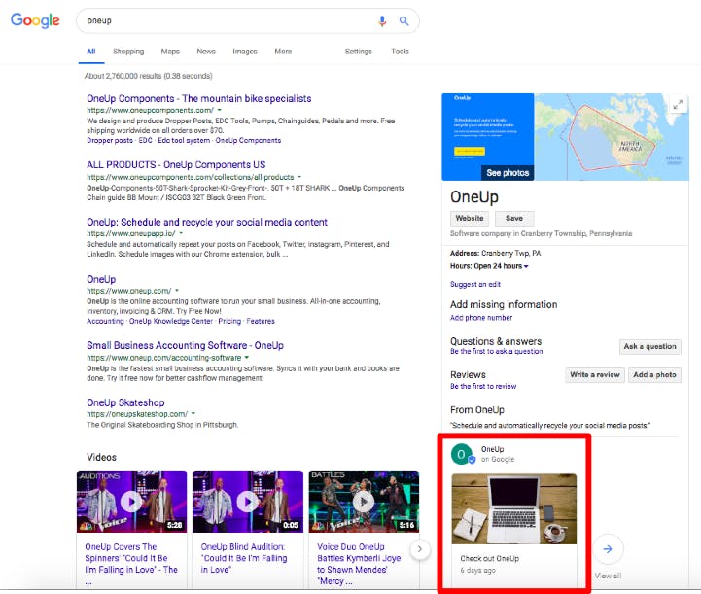Screen dimensions: 701x594
Task: Expand dropdown arrow beside oneupskateshop.com URL
Action: (193, 414)
